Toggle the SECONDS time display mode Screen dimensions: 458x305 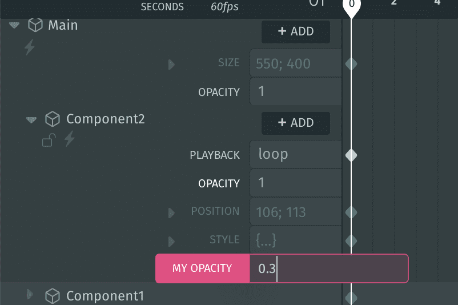[162, 7]
